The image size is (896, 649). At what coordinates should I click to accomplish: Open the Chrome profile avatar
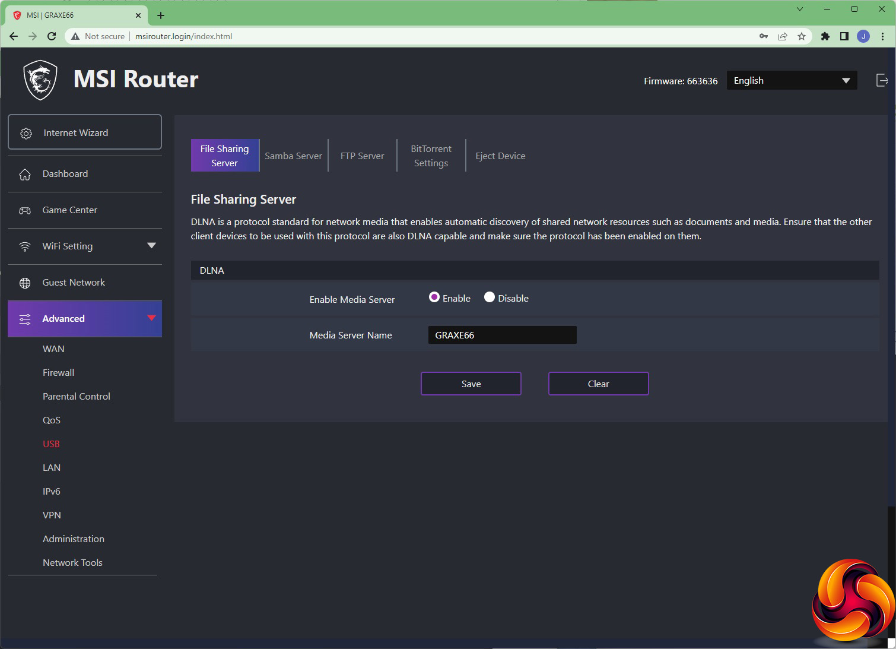pos(863,36)
